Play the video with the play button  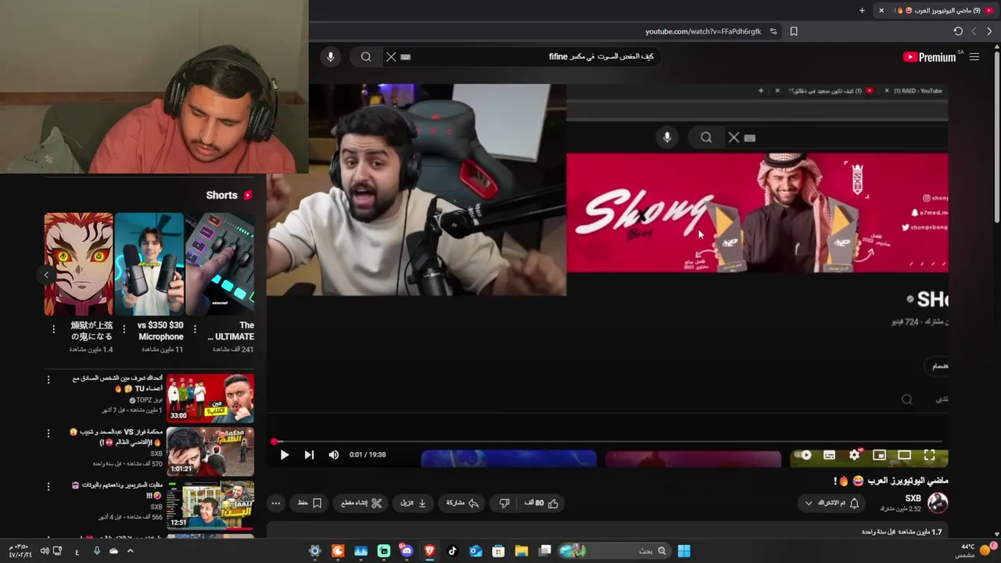285,455
